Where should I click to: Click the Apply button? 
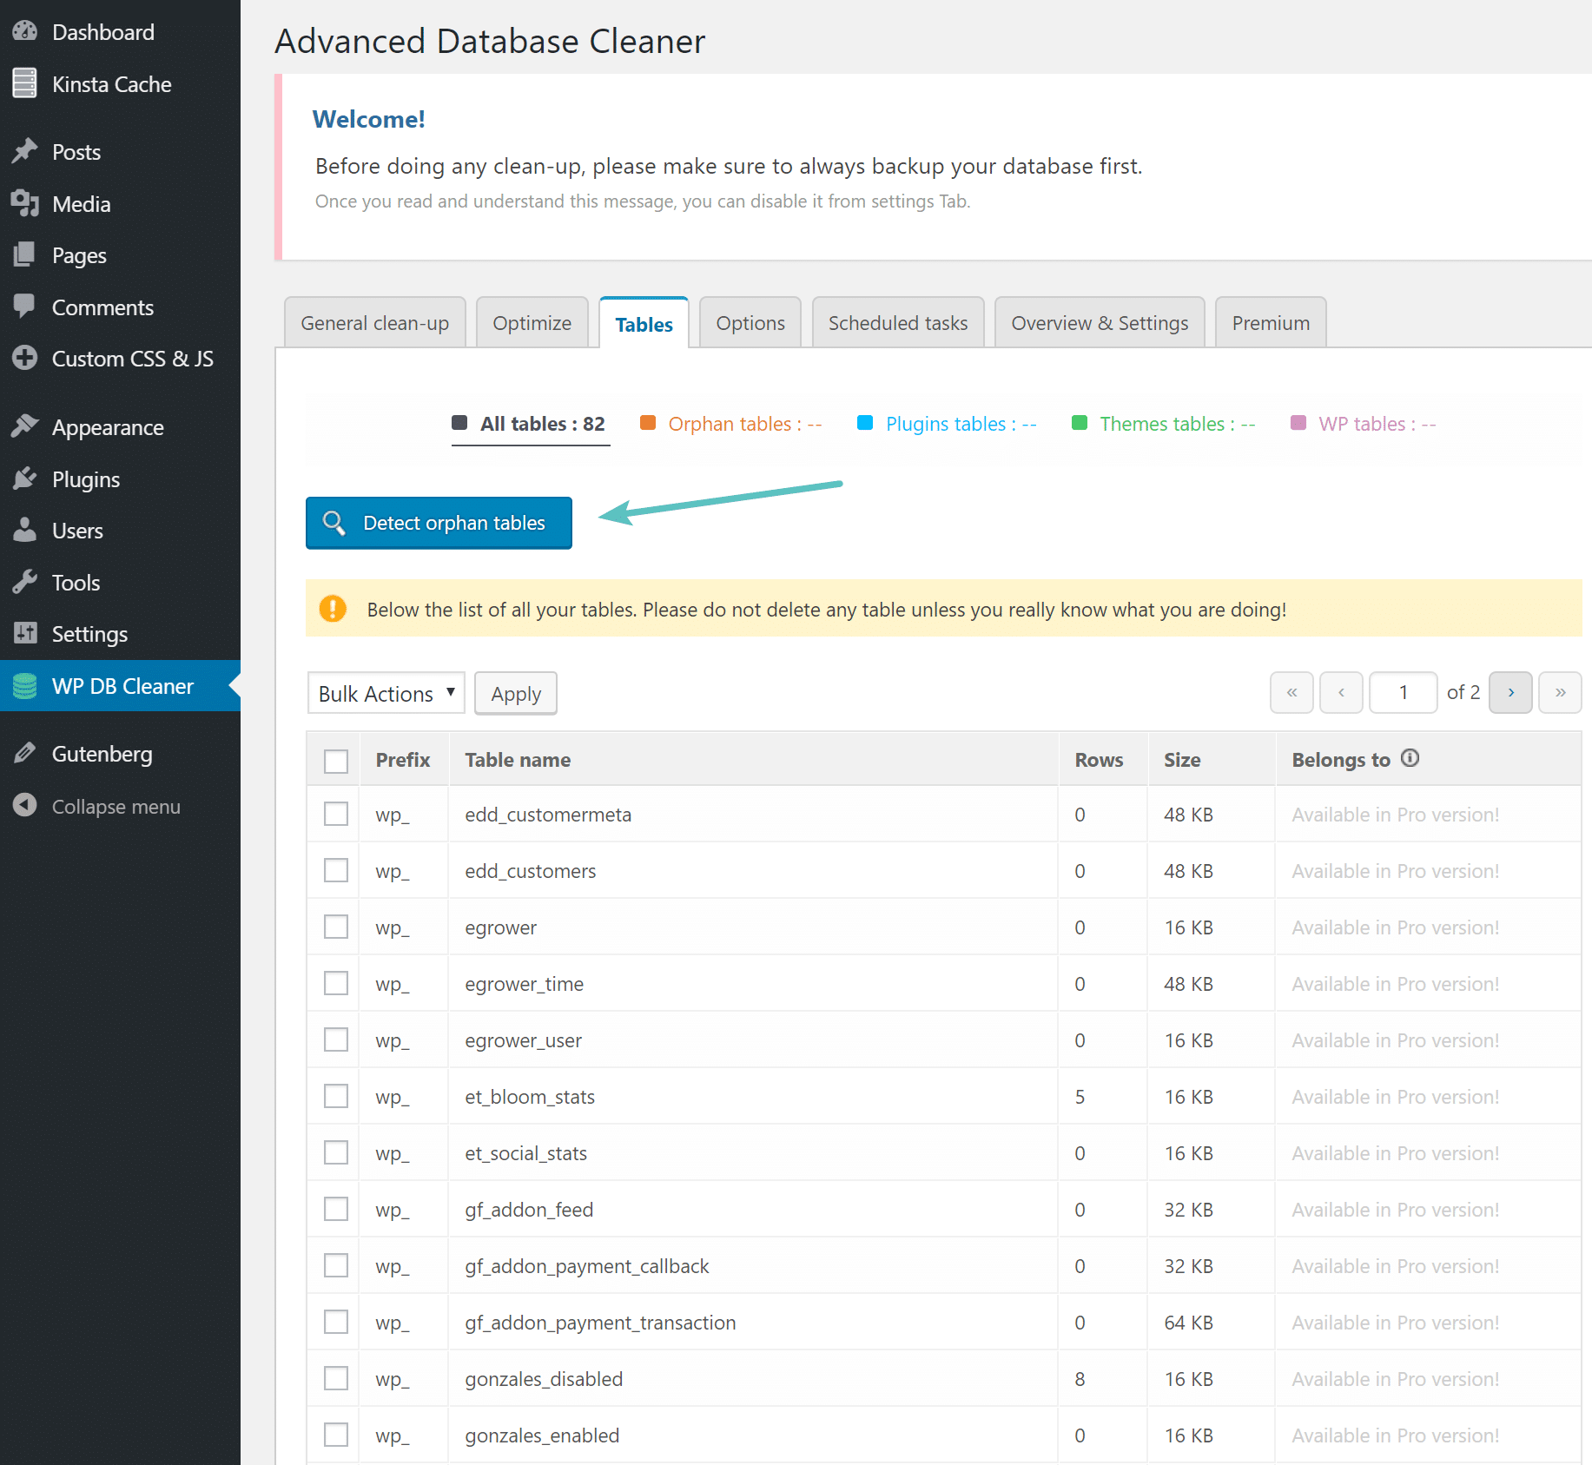515,693
